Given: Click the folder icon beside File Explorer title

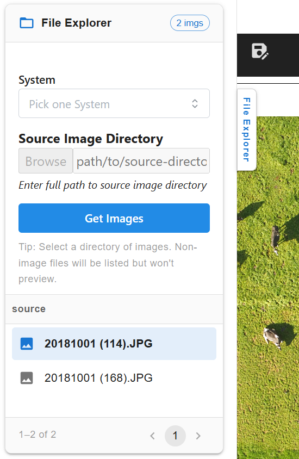Looking at the screenshot, I should point(27,23).
